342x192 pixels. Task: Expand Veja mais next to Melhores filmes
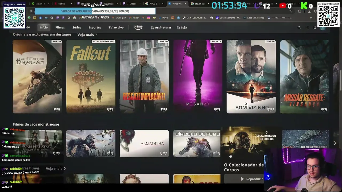click(x=56, y=169)
